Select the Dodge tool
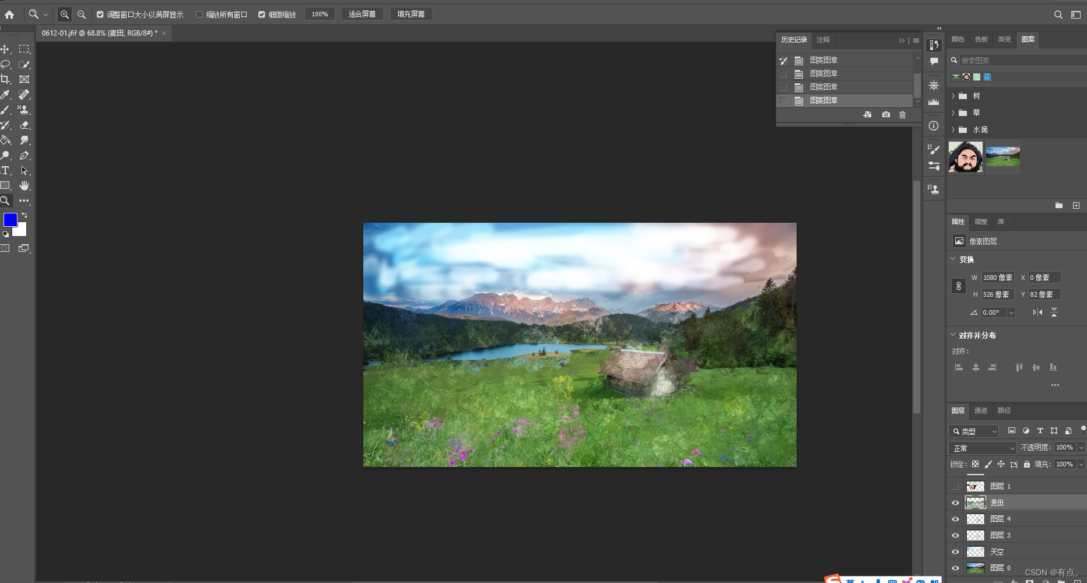The image size is (1087, 583). click(5, 156)
